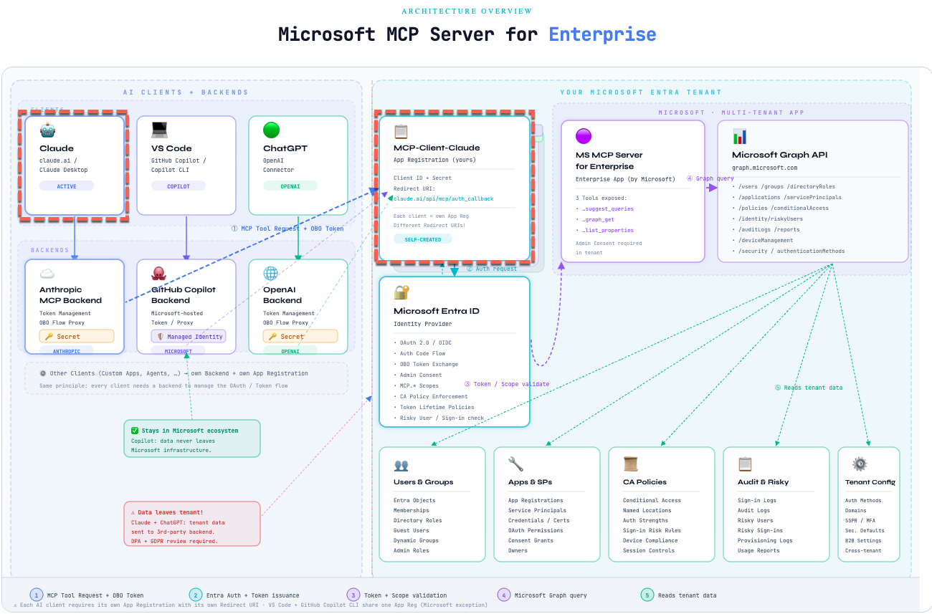The image size is (932, 614).
Task: Click legend circle 1 MCP Tool Request
Action: coord(37,595)
